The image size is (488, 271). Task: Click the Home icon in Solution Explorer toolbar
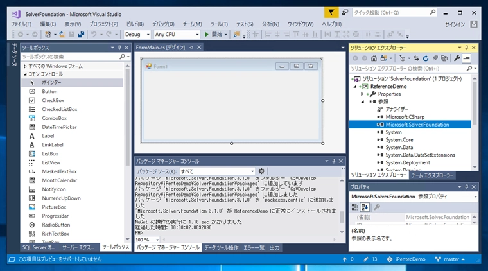374,58
